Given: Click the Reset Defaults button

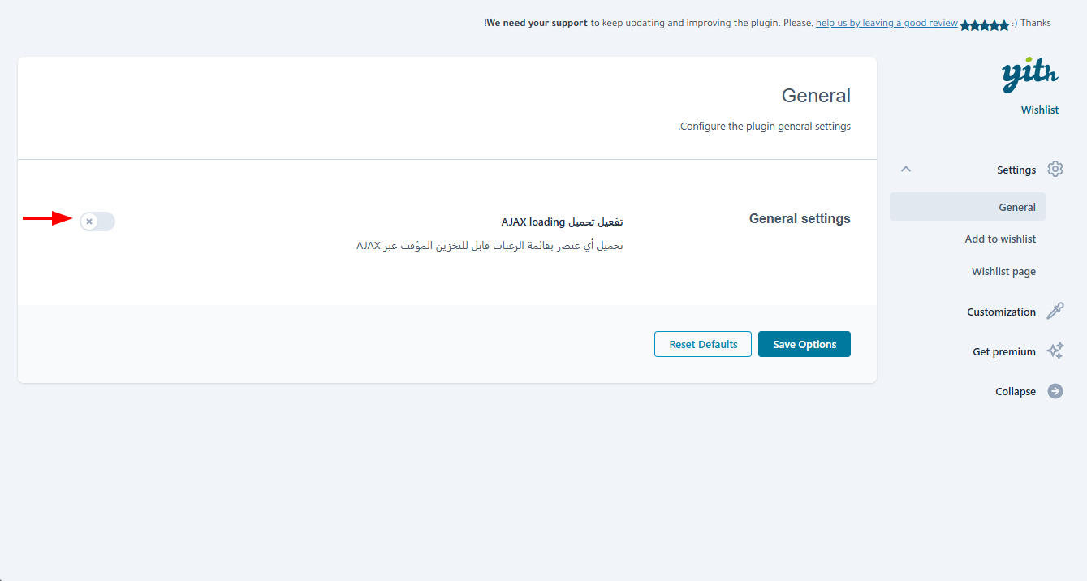Looking at the screenshot, I should (703, 344).
